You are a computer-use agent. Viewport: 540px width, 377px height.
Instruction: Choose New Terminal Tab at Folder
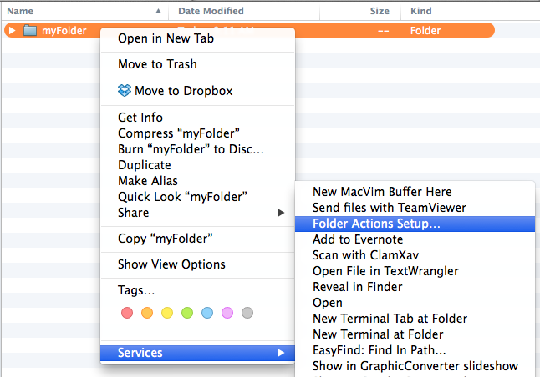click(415, 319)
